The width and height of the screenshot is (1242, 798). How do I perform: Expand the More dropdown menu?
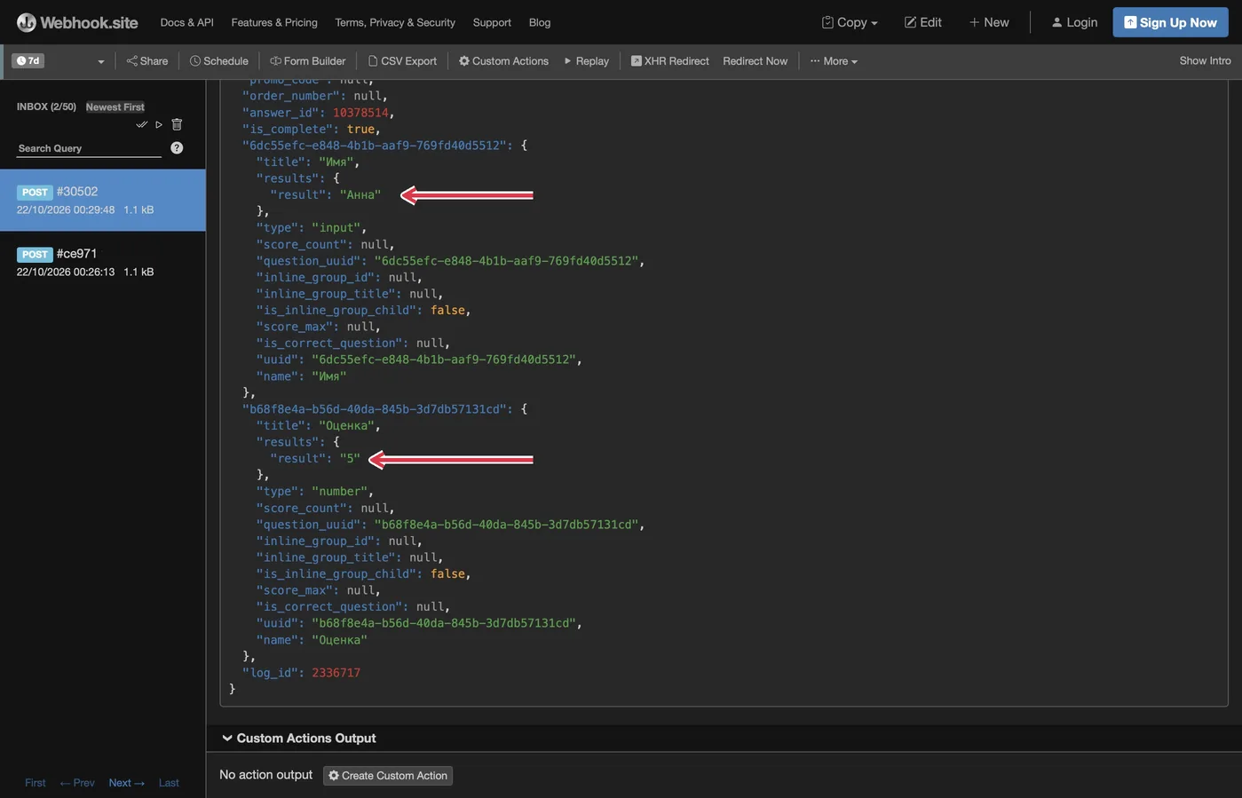(x=834, y=61)
